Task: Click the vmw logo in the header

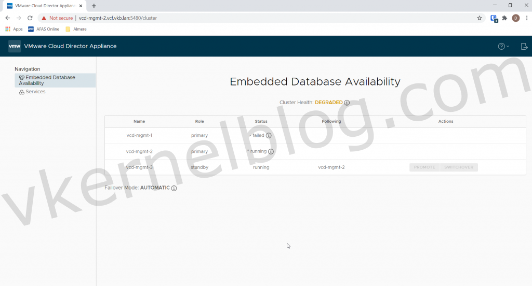Action: tap(15, 46)
